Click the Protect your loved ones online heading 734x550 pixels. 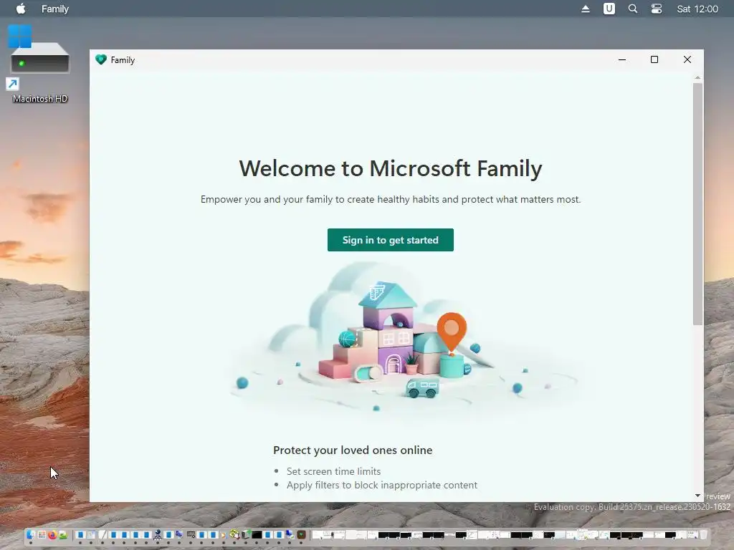tap(353, 450)
